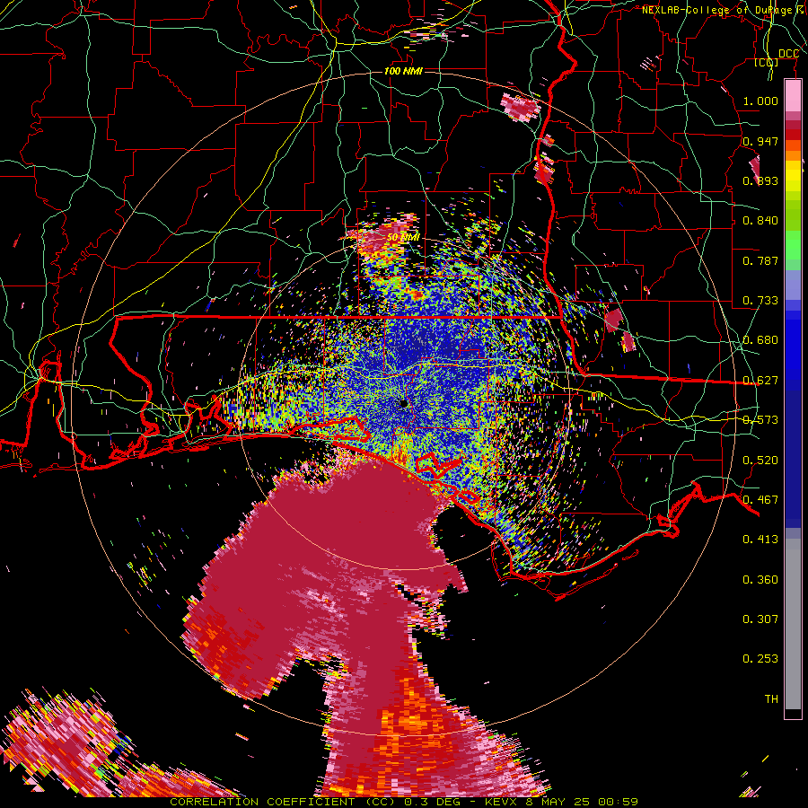Click the 1.000 legend value

pos(760,101)
